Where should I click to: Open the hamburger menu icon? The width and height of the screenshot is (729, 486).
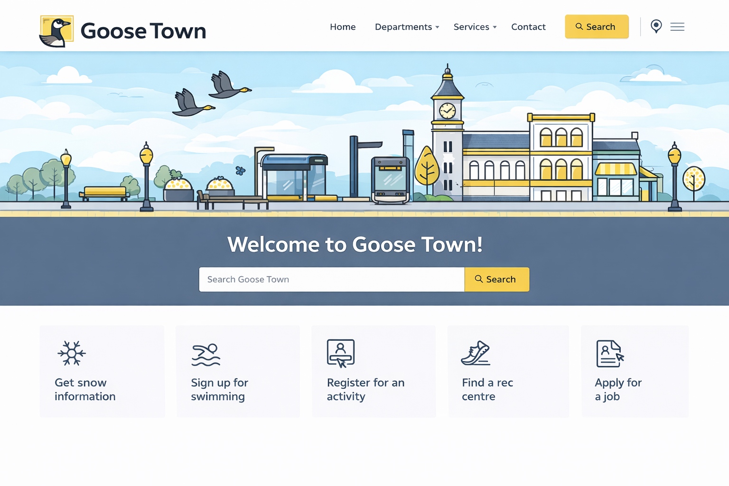677,27
